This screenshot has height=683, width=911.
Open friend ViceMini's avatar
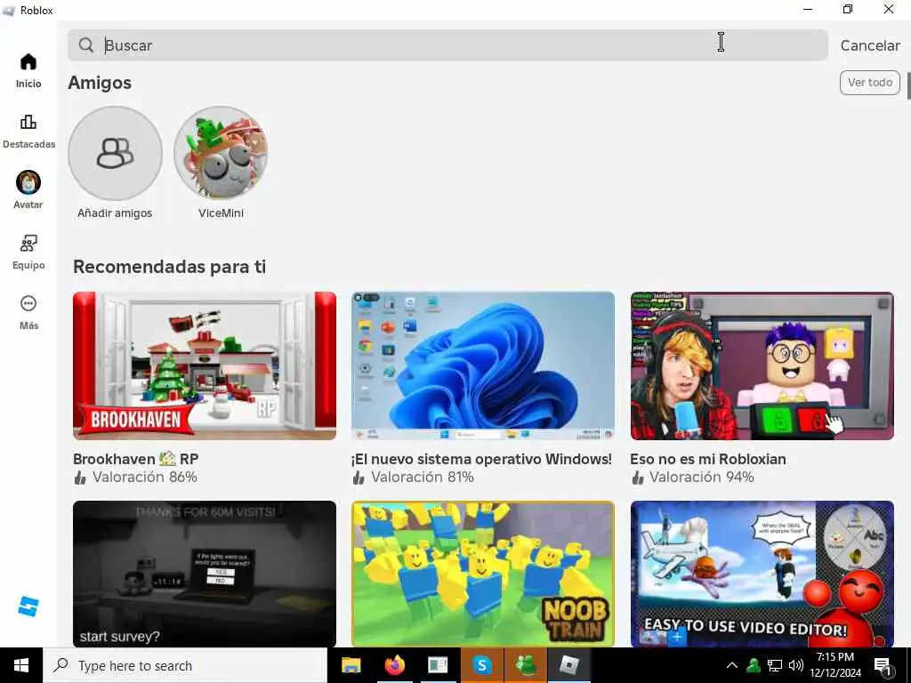click(x=221, y=153)
